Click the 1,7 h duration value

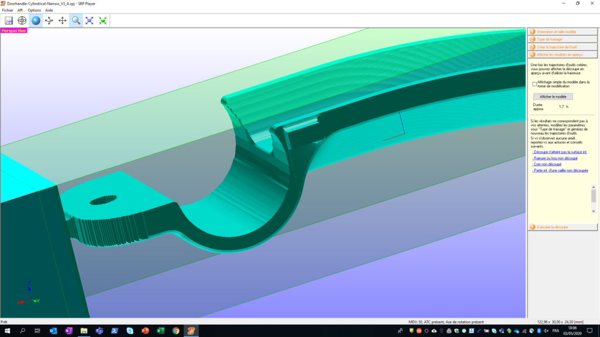click(564, 106)
